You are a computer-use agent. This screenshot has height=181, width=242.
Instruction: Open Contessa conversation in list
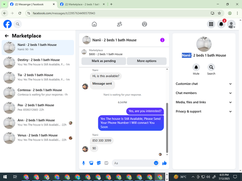tap(38, 93)
